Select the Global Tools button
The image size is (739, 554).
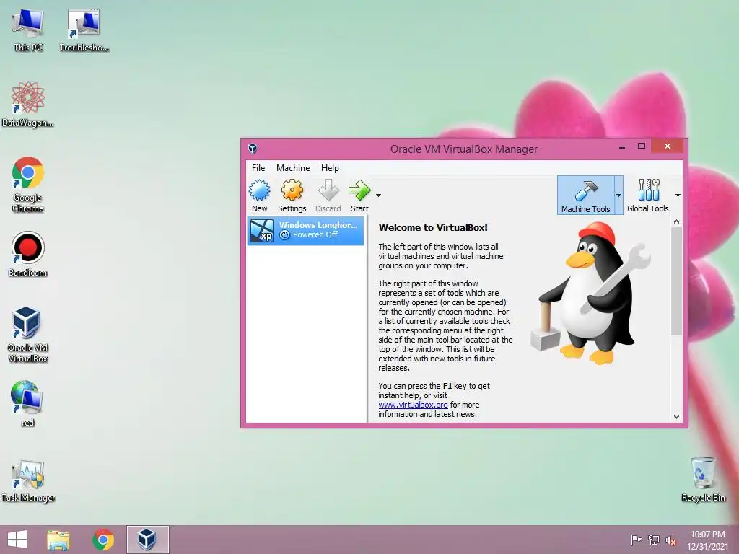[647, 195]
